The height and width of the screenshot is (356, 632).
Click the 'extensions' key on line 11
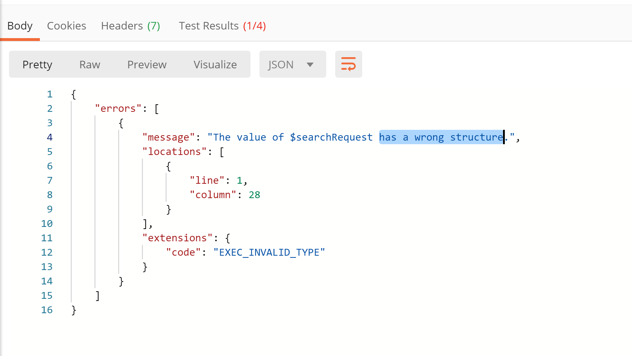point(176,238)
